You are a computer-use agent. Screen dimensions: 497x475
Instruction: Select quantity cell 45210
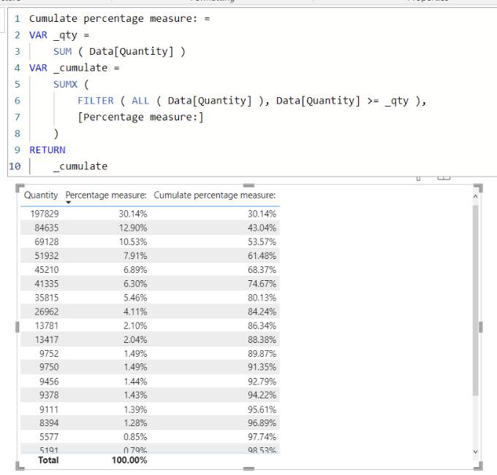47,270
